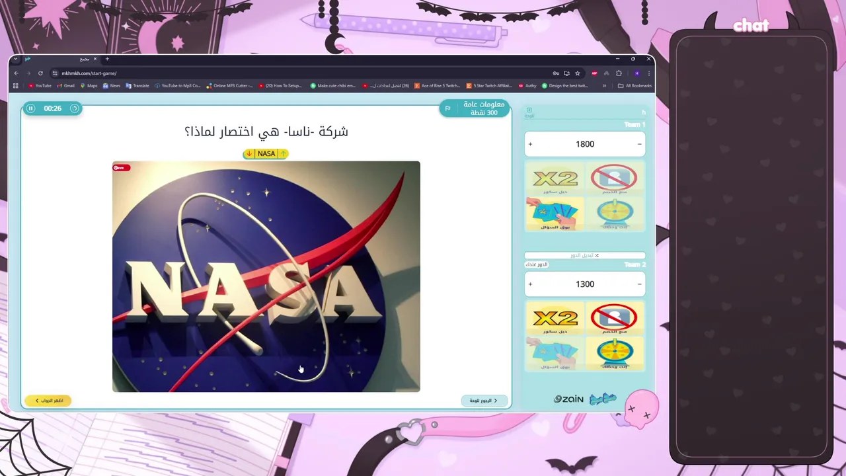Screen dimensions: 846x476
Task: Open the All Bookmarks folder
Action: click(x=634, y=86)
